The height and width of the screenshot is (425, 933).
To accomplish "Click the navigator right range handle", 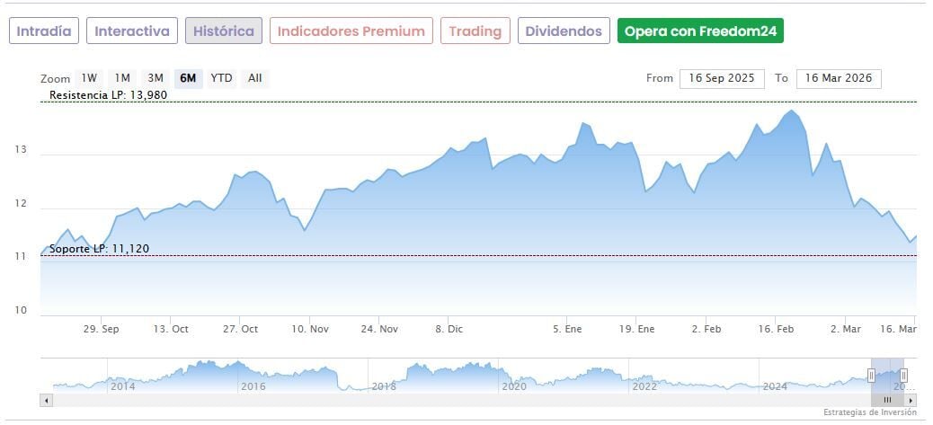I will coord(903,375).
